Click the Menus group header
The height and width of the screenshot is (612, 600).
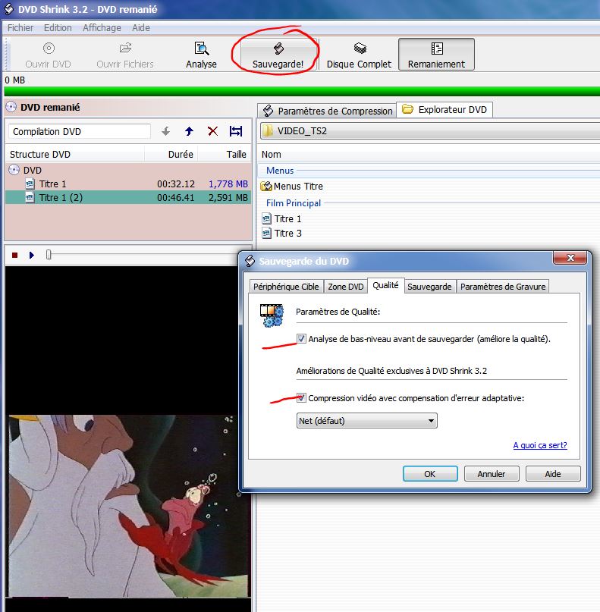pyautogui.click(x=279, y=171)
